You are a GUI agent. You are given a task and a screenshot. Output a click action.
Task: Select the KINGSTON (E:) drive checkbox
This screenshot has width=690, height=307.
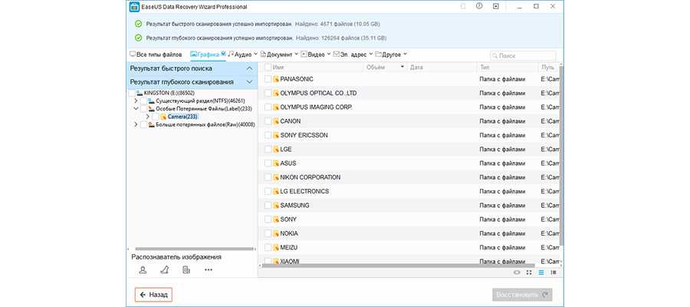133,93
